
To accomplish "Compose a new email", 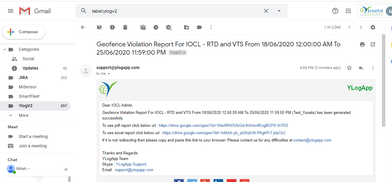I will (x=24, y=32).
